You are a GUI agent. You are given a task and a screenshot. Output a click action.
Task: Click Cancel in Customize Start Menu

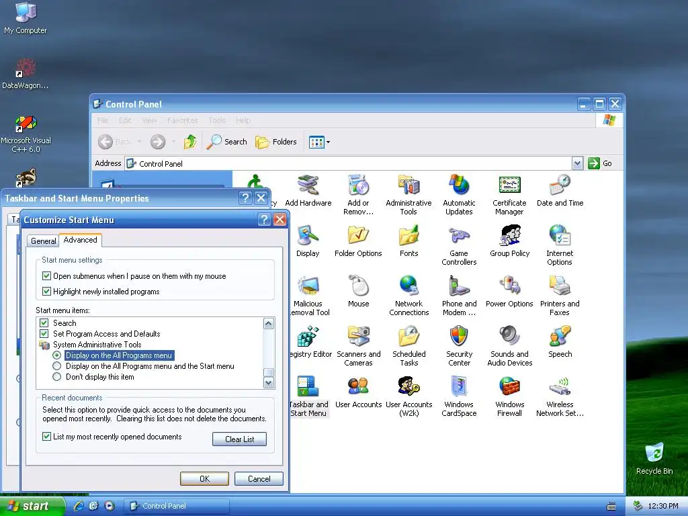(x=259, y=478)
